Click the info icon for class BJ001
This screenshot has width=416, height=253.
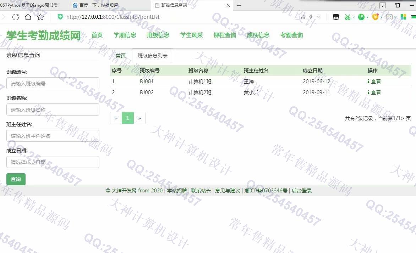(x=368, y=81)
